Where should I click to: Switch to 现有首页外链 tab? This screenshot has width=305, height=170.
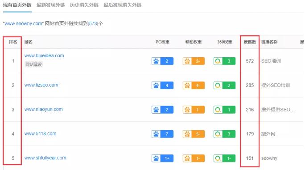click(x=17, y=5)
